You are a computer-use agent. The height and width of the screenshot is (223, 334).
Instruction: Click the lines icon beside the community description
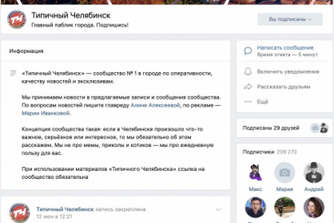pyautogui.click(x=13, y=73)
